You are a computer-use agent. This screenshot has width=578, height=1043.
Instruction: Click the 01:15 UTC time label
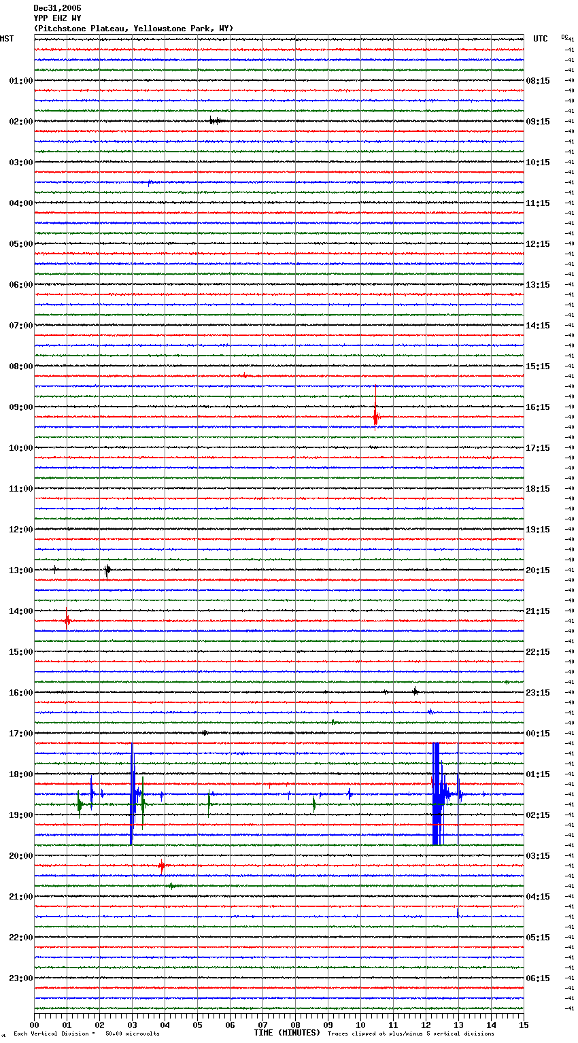coord(538,774)
